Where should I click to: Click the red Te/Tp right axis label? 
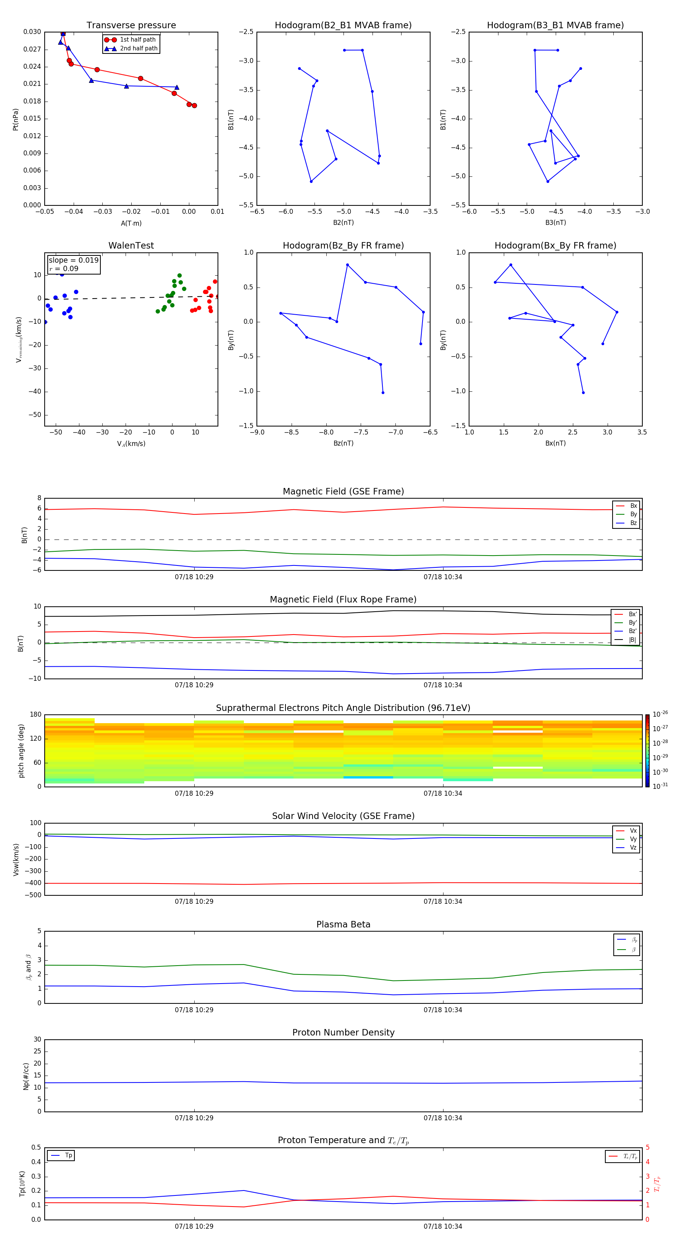[x=657, y=1184]
